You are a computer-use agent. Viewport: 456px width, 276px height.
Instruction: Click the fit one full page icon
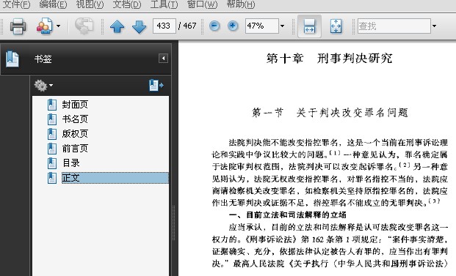click(x=336, y=26)
